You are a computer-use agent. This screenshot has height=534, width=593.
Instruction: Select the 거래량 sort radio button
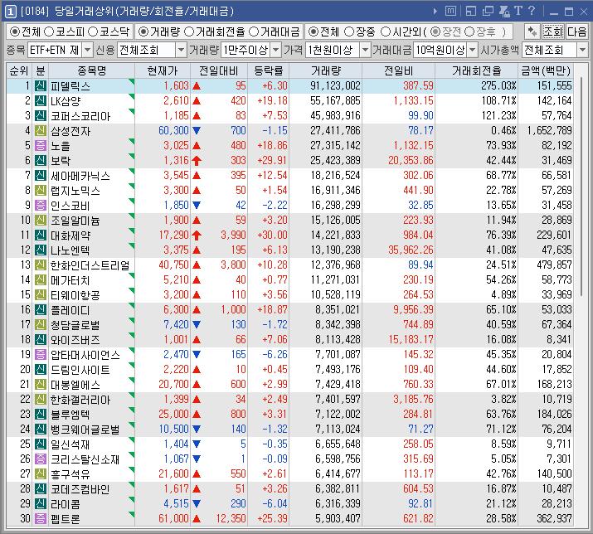point(143,32)
